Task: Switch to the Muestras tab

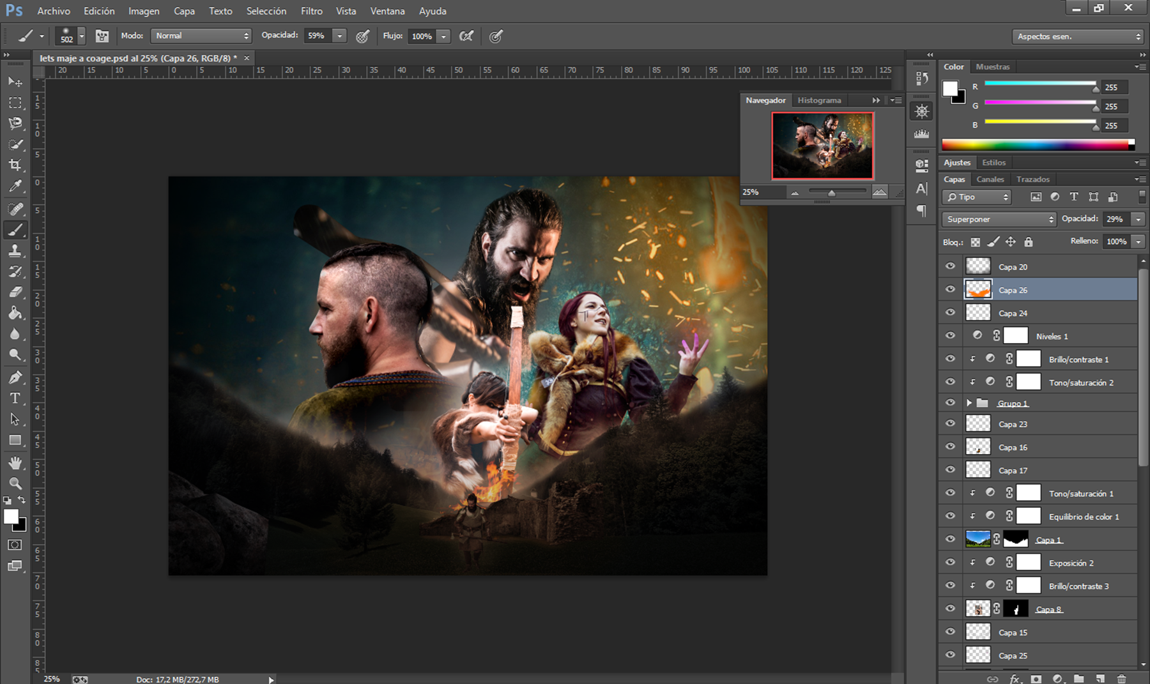Action: 993,66
